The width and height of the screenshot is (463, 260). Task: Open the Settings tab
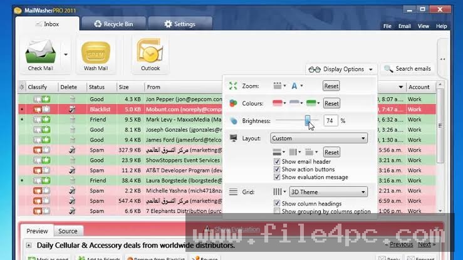pyautogui.click(x=180, y=24)
